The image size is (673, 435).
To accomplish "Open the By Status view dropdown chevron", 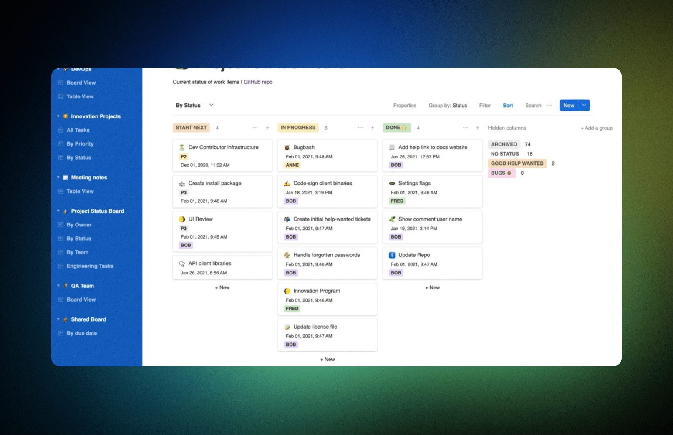I will pos(212,105).
